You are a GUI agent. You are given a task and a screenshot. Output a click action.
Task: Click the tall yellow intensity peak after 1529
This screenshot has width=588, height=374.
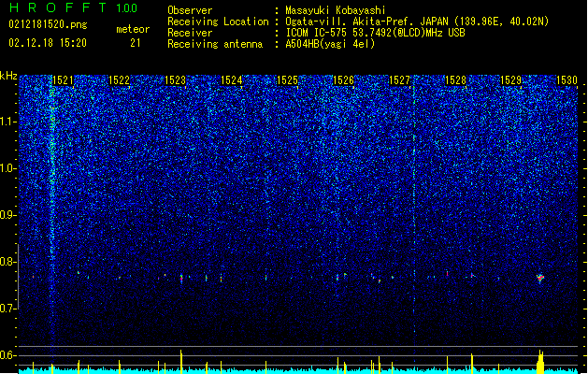pos(540,362)
